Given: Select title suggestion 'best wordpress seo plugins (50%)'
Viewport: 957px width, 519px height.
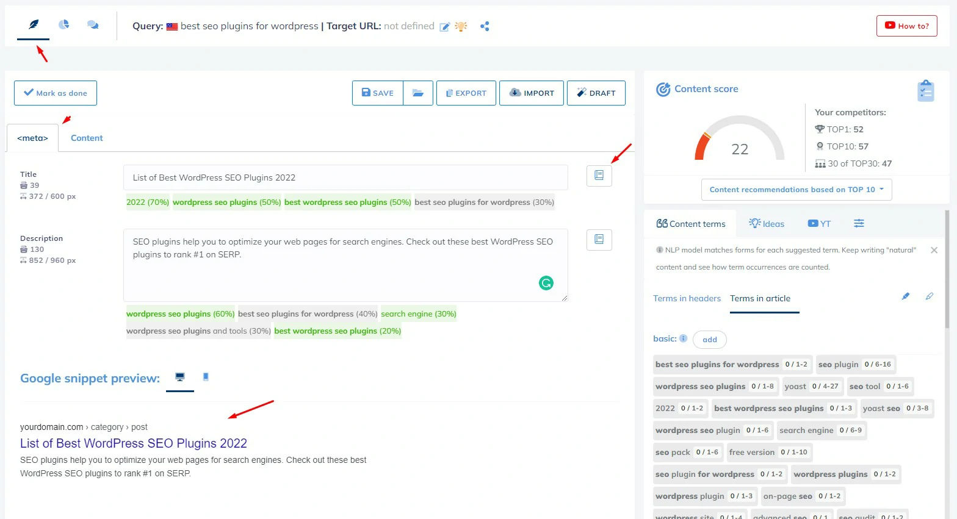Looking at the screenshot, I should pos(348,202).
